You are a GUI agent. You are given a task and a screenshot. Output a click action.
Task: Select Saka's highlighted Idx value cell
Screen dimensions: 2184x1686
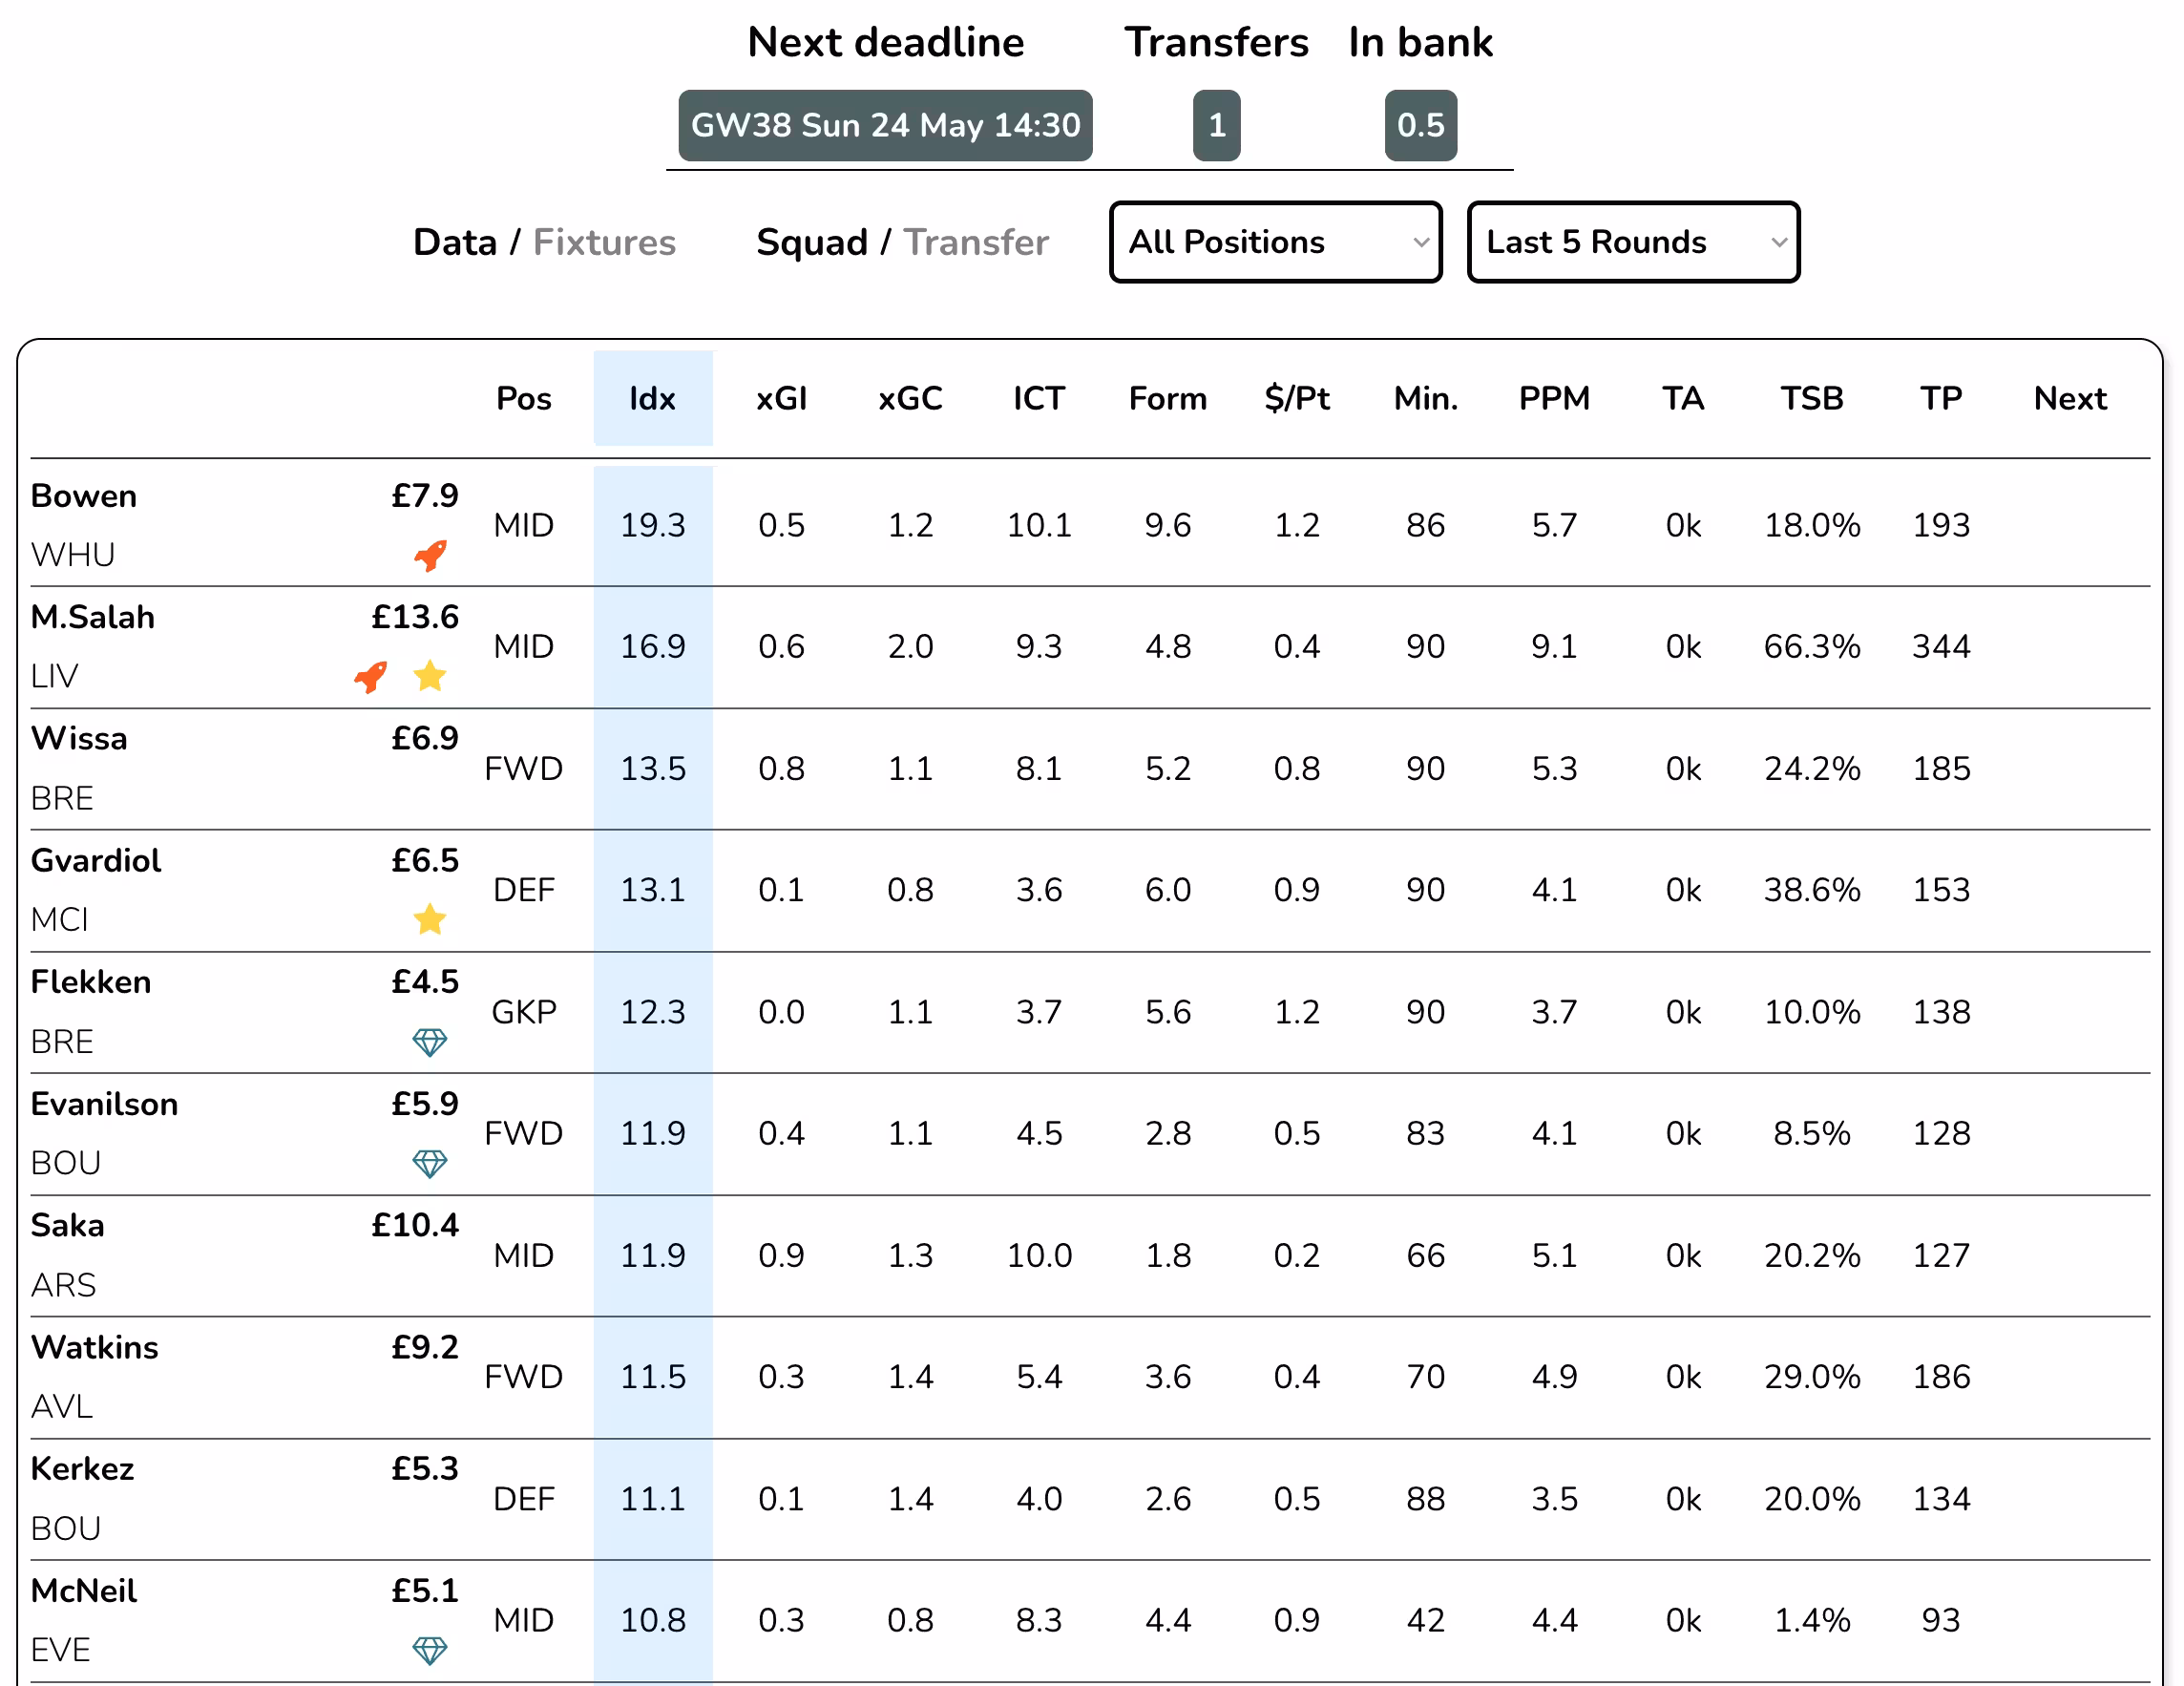(x=653, y=1255)
